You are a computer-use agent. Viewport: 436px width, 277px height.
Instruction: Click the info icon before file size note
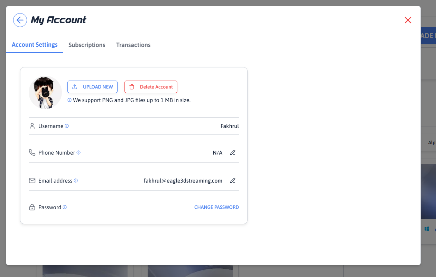click(69, 100)
